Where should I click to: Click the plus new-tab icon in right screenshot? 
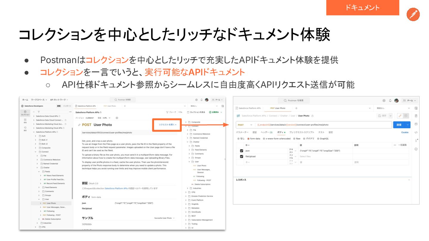tap(296, 108)
